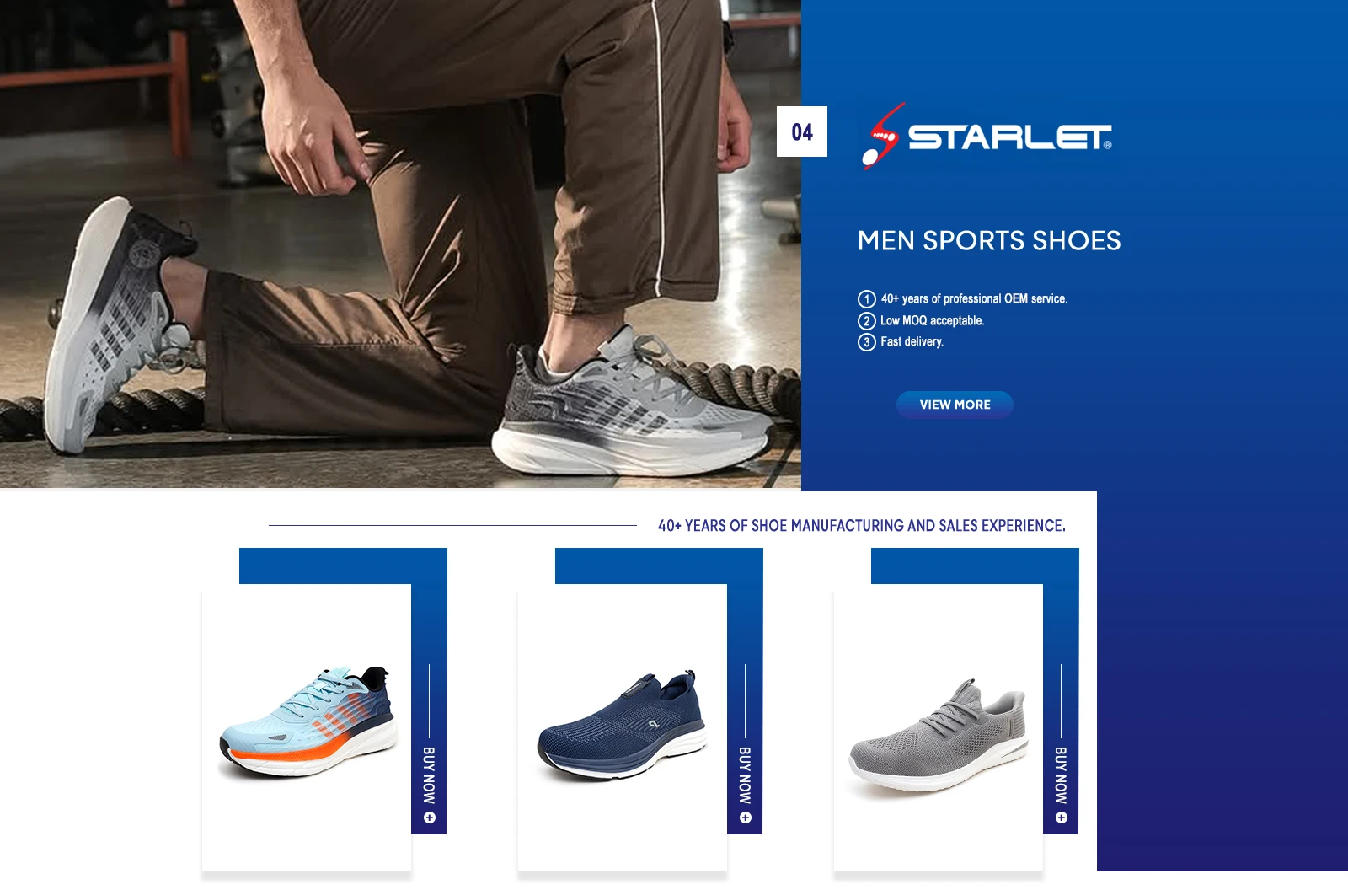The height and width of the screenshot is (890, 1348).
Task: Click the "Low MOQ acceptable" text
Action: [933, 320]
